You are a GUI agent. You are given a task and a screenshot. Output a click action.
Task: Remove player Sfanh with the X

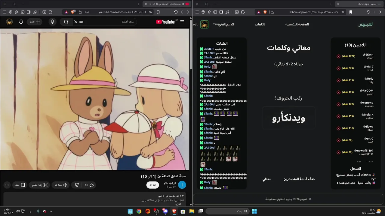(338, 56)
